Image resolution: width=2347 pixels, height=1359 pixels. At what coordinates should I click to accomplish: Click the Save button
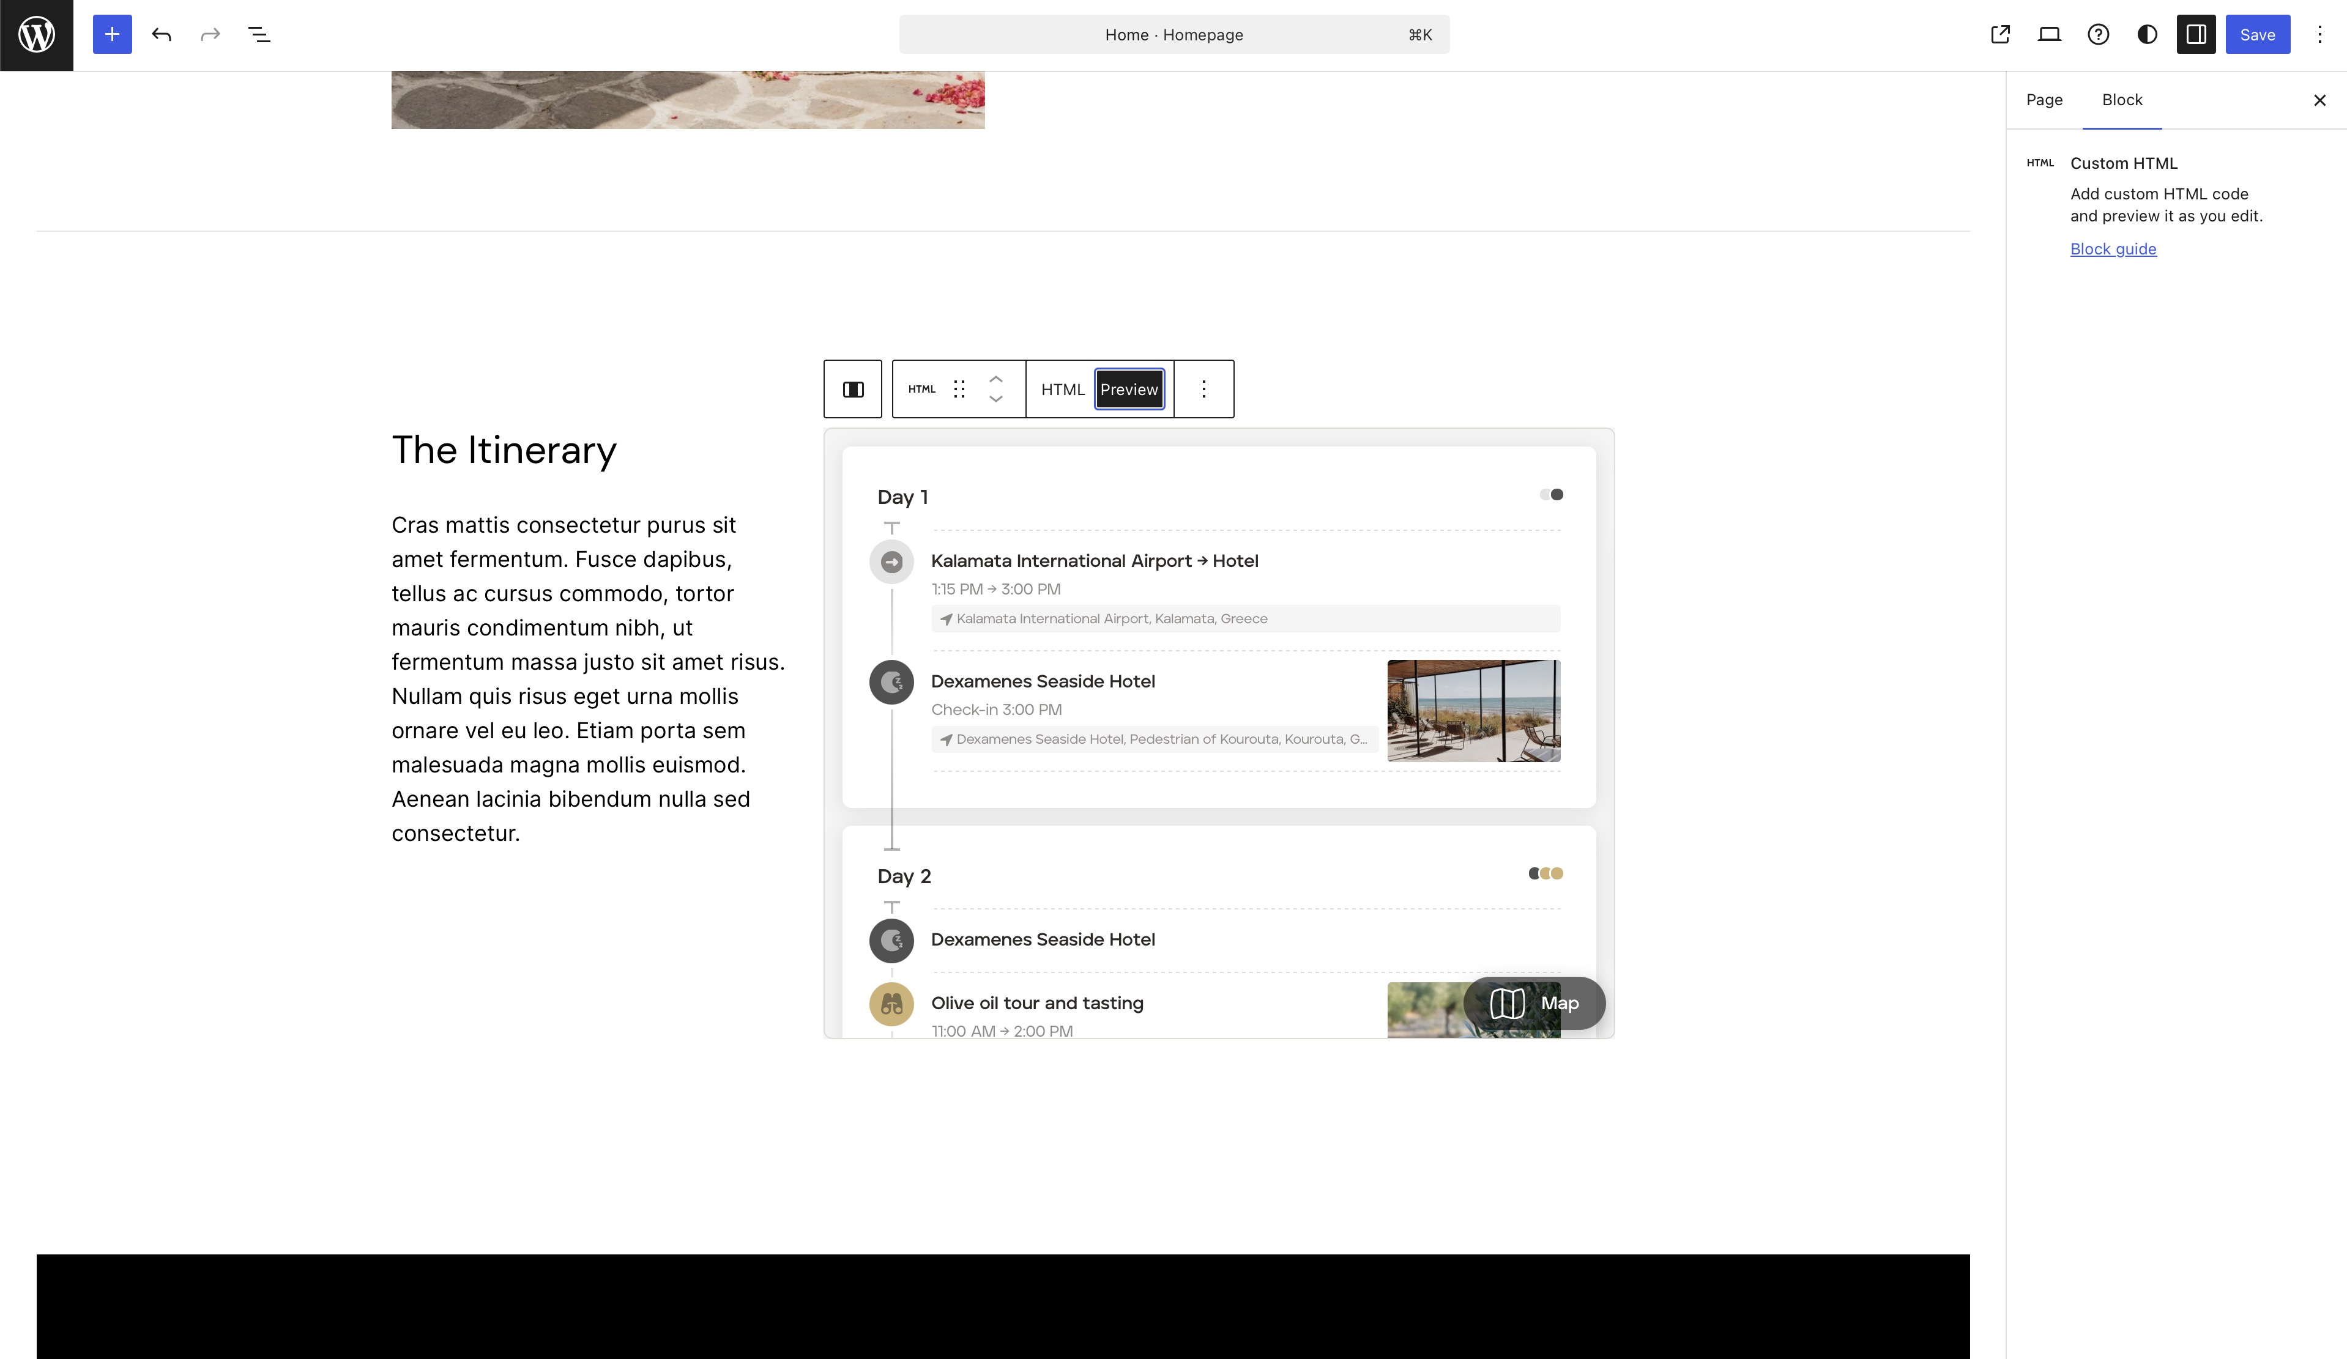click(x=2256, y=34)
